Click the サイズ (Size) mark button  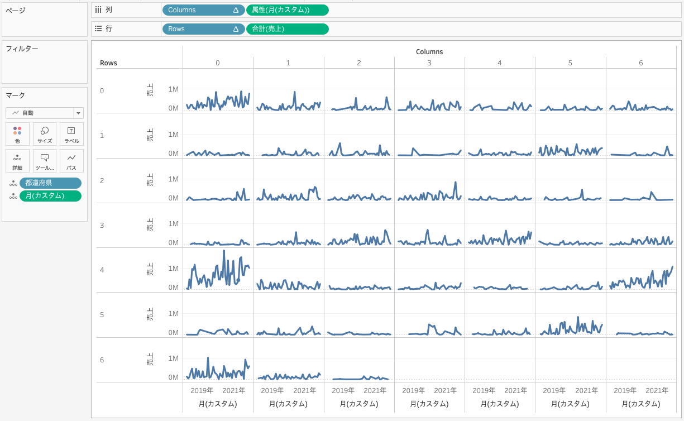coord(45,134)
